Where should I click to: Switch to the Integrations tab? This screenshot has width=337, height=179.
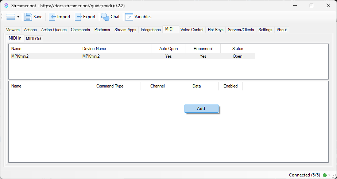[x=151, y=30]
